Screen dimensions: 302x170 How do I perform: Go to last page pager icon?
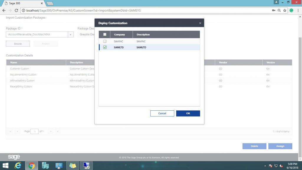tap(58, 131)
